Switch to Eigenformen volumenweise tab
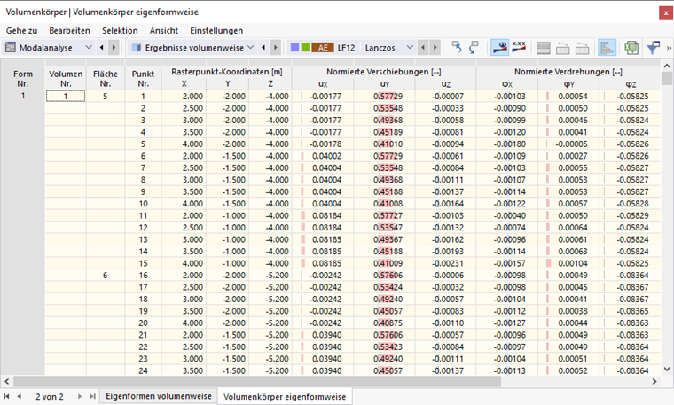The image size is (674, 405). (x=159, y=396)
